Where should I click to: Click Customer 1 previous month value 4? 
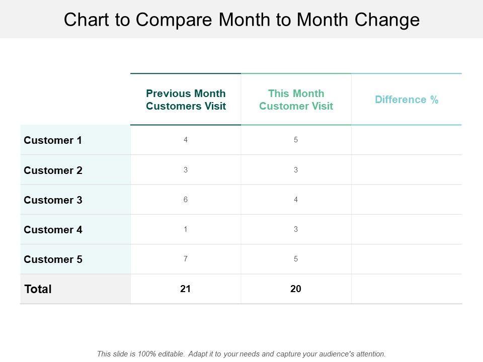click(x=186, y=140)
